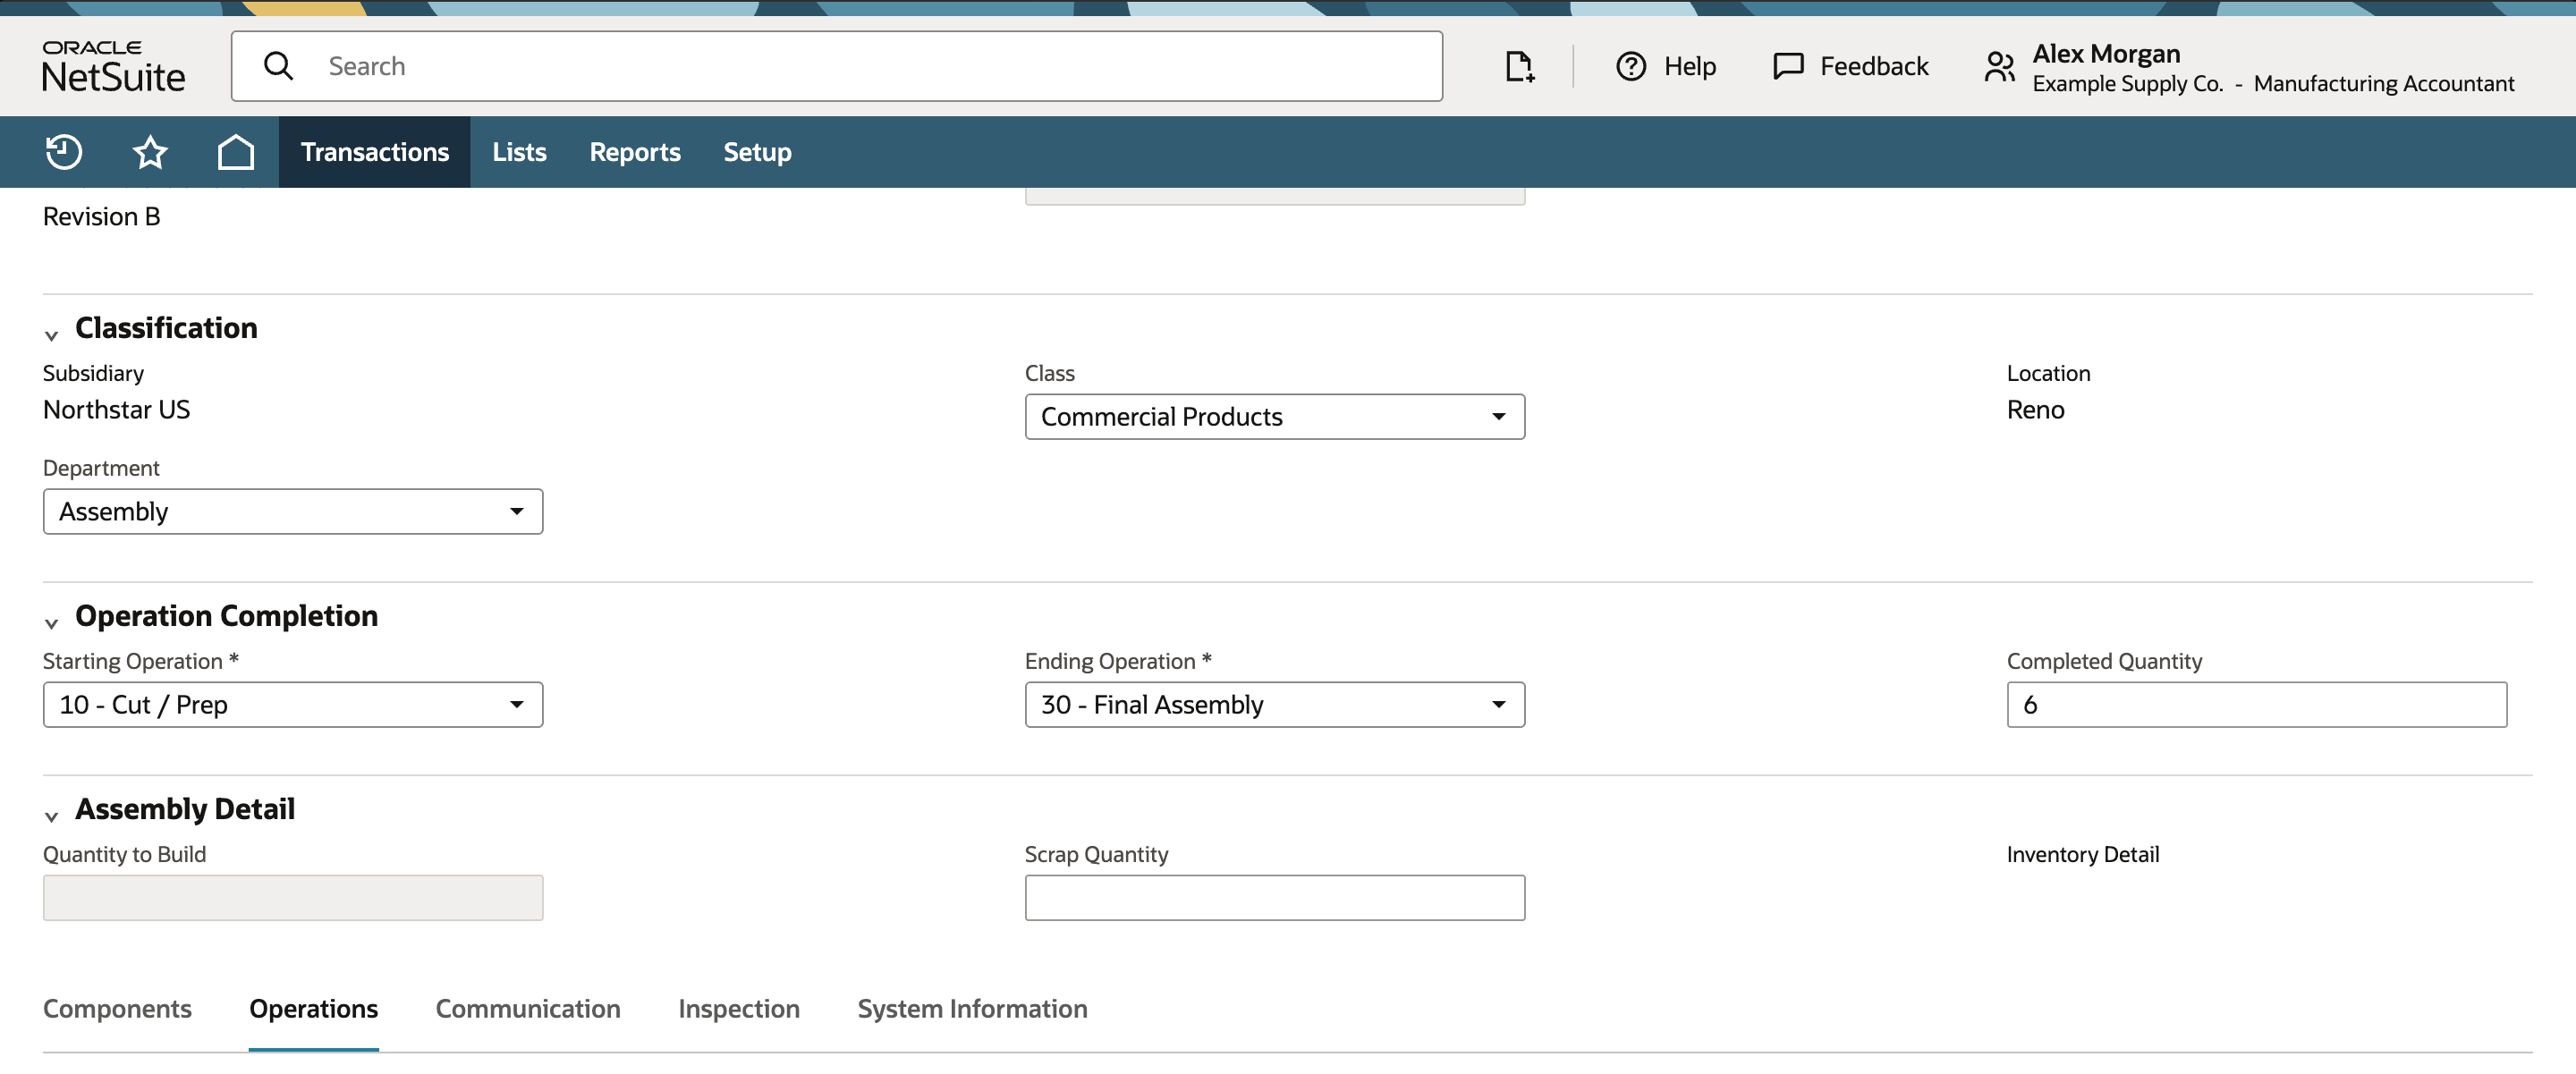Open the Inspection tab
2576x1074 pixels.
[x=739, y=1008]
